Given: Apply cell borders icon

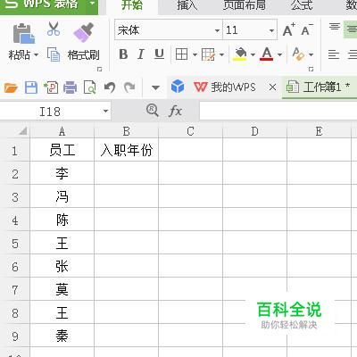Looking at the screenshot, I should [x=181, y=54].
